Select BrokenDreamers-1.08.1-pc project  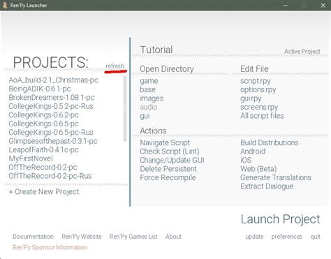[x=52, y=98]
